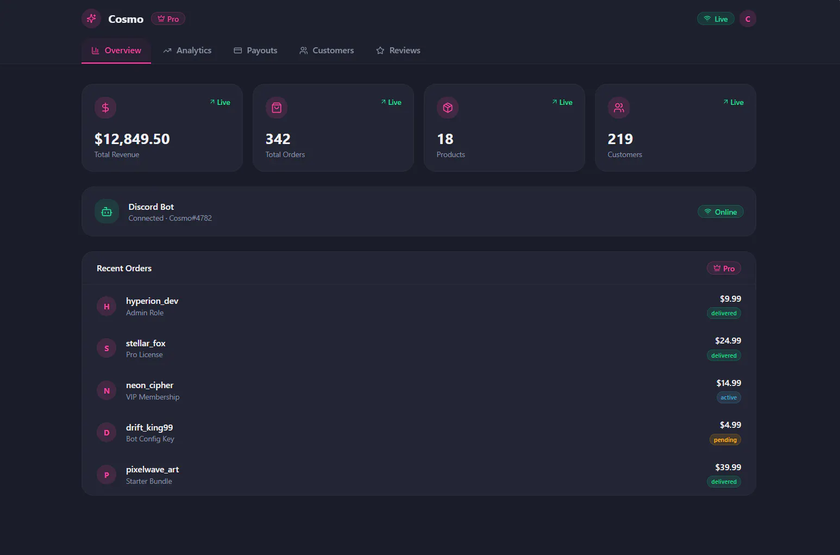Click Live indicator on Total Revenue card
This screenshot has width=840, height=555.
point(220,102)
